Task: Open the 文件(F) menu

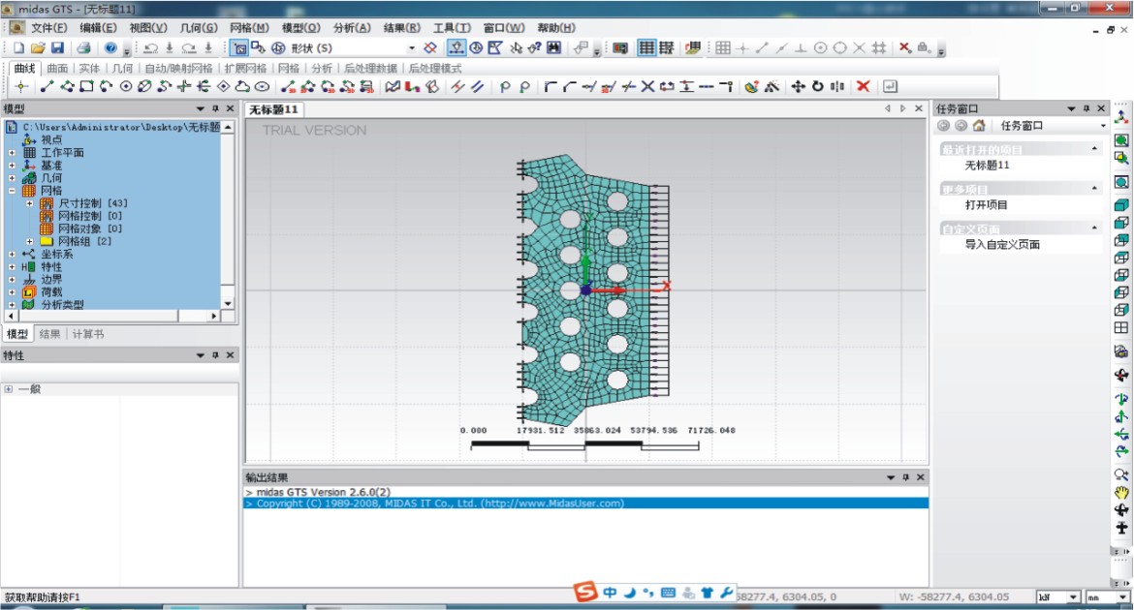Action: (48, 27)
